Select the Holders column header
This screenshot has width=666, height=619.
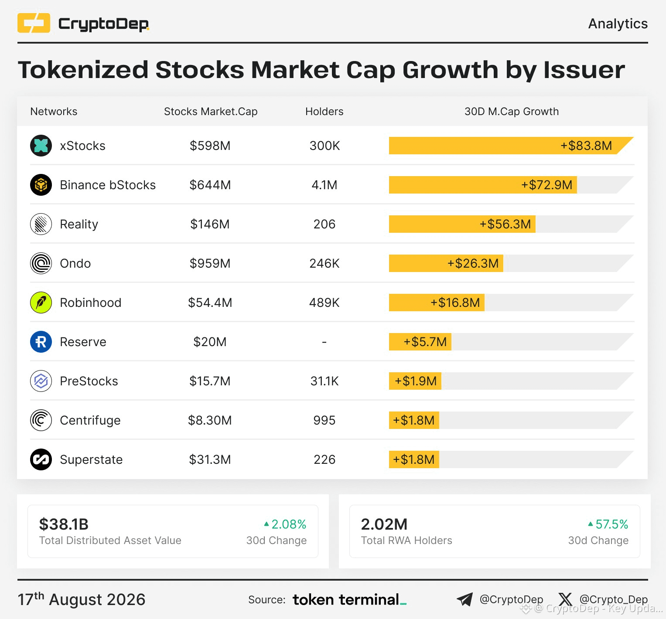coord(324,112)
